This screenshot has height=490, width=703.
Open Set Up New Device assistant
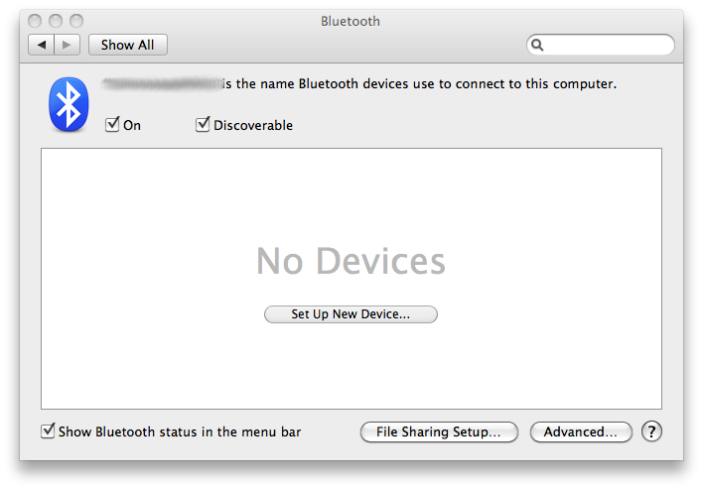[351, 314]
